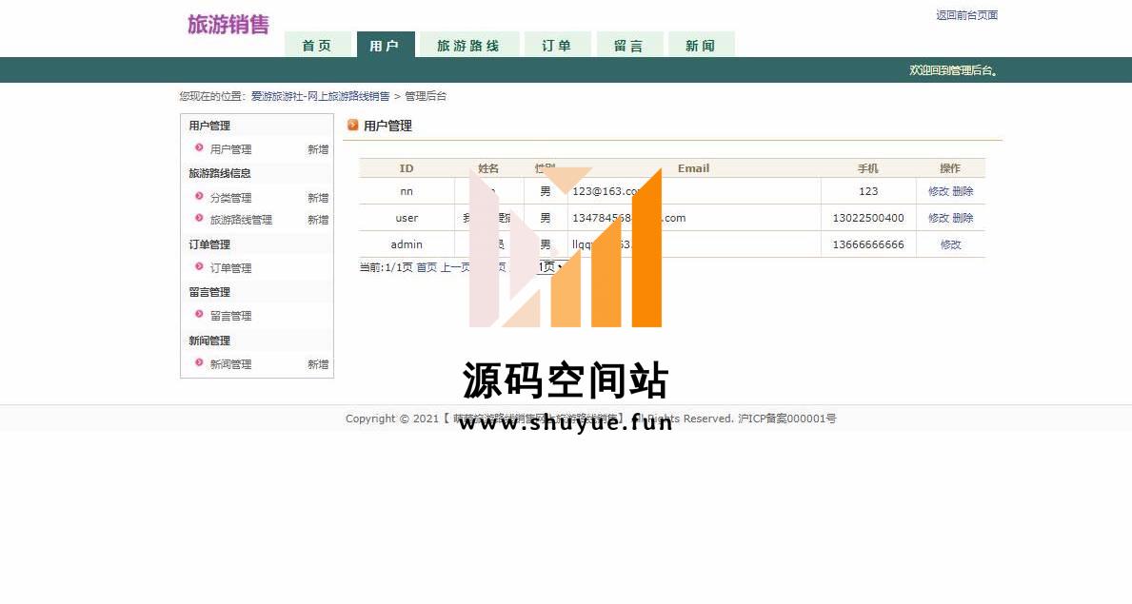1132x604 pixels.
Task: Select the 订单 navigation tab
Action: (x=557, y=46)
